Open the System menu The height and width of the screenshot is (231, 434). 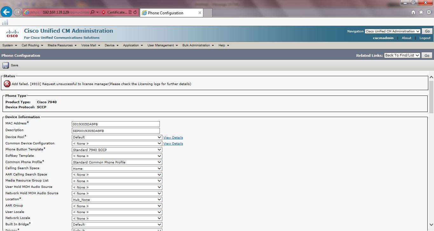(10, 45)
